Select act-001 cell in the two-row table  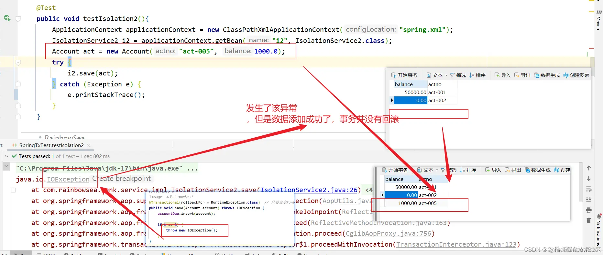click(x=442, y=92)
